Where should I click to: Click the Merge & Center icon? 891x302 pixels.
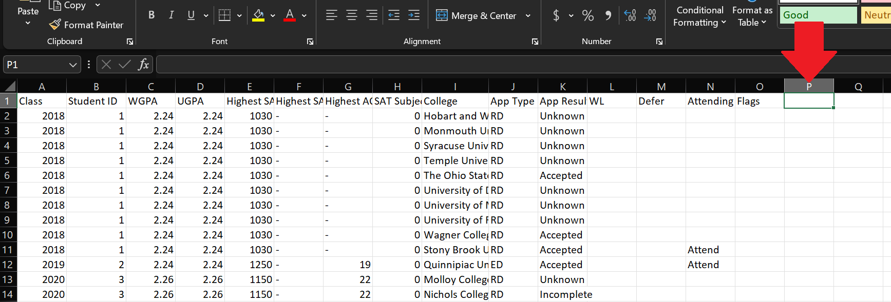(442, 15)
